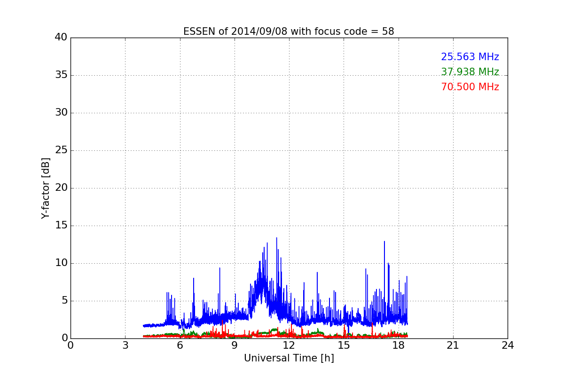Click x-axis tick label 18

tap(399, 345)
